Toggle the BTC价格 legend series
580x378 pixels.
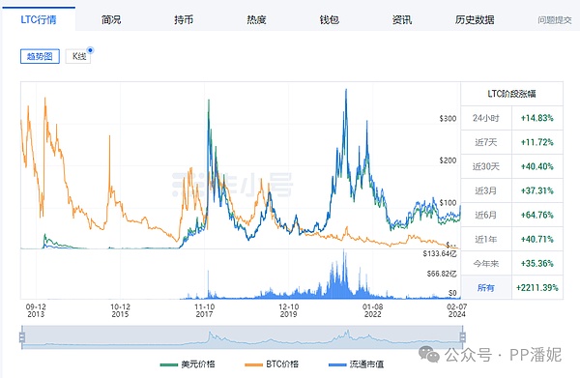click(272, 364)
